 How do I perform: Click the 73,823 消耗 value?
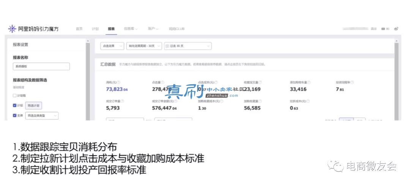coord(117,89)
